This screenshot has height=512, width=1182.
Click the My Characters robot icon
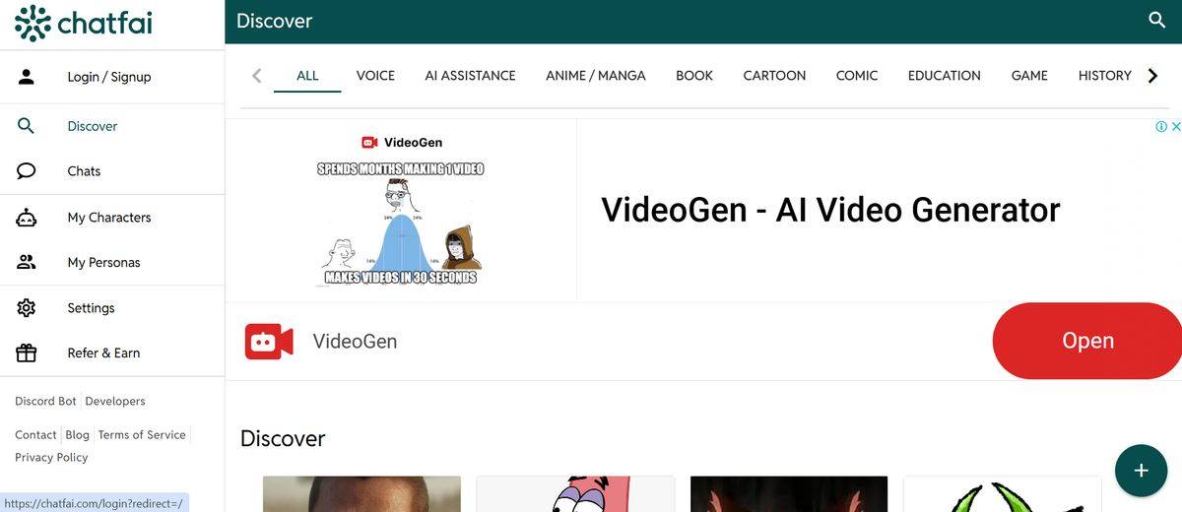(27, 218)
